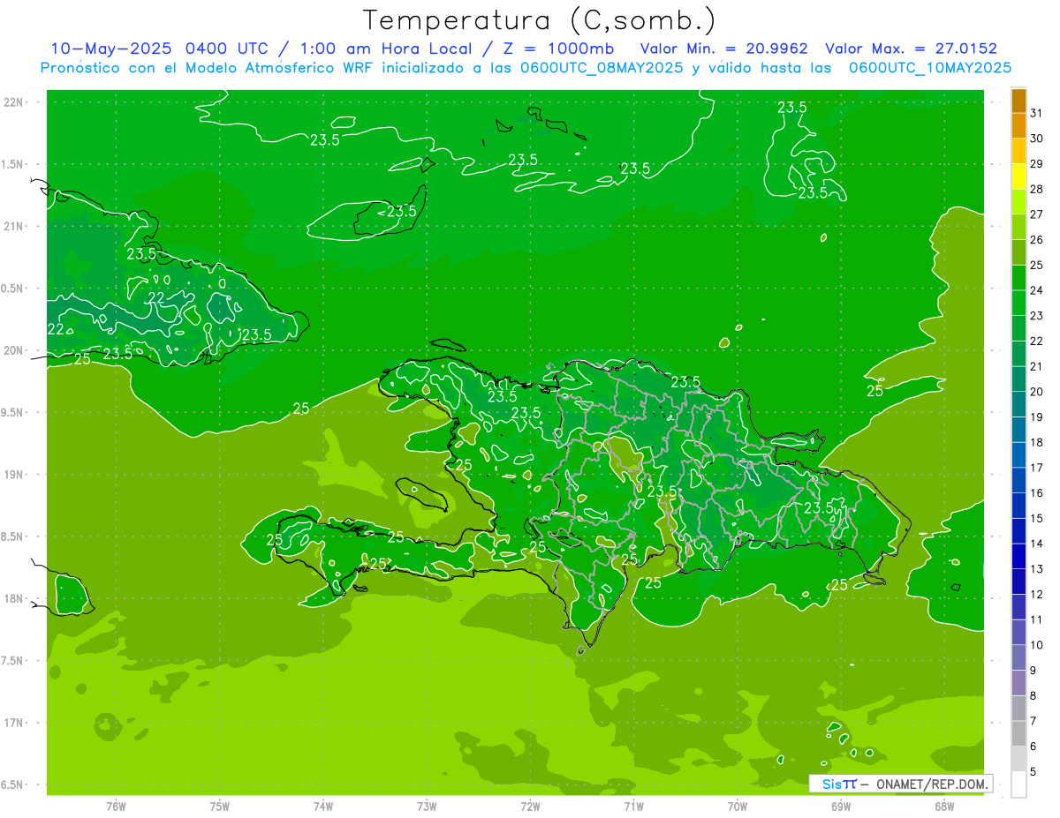Image resolution: width=1060 pixels, height=818 pixels.
Task: Click the 20N latitude axis label
Action: pos(14,350)
